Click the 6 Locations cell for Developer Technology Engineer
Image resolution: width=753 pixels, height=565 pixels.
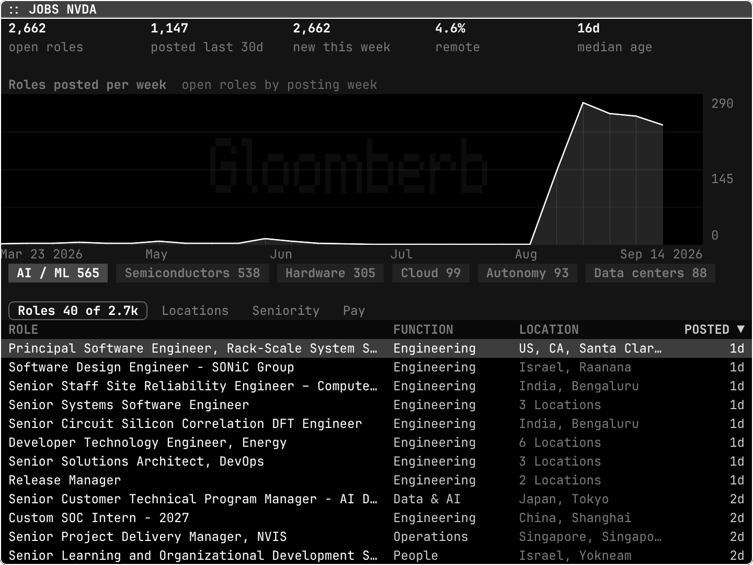[560, 443]
